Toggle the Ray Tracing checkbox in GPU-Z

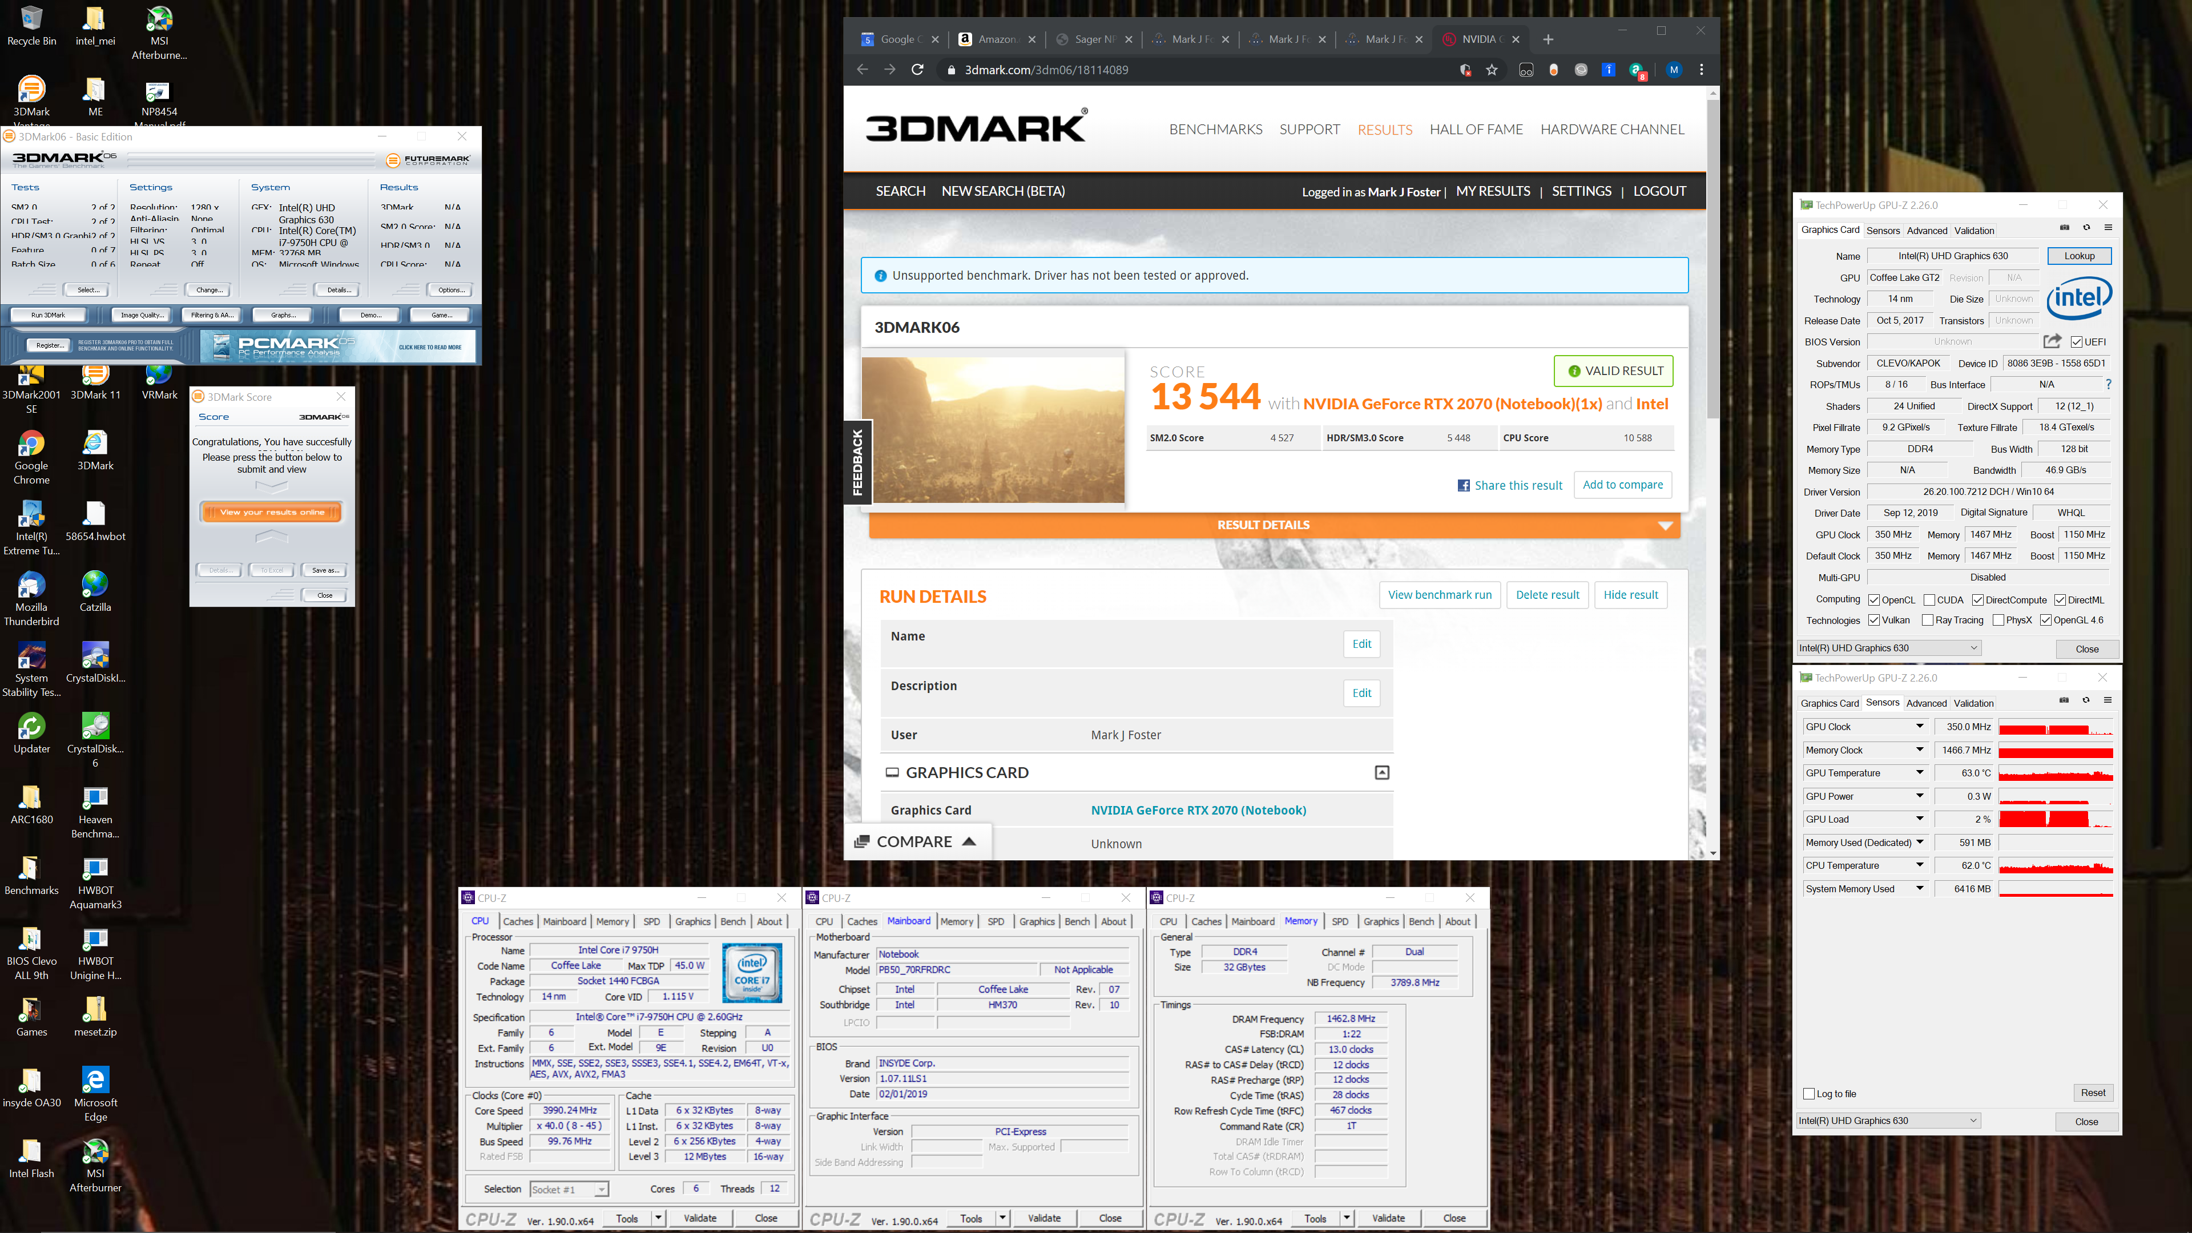pyautogui.click(x=1927, y=620)
